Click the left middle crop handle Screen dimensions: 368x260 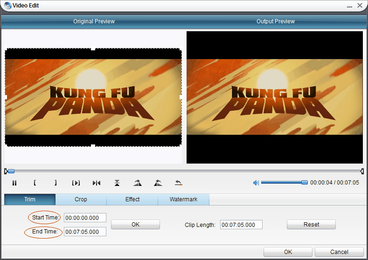[6, 97]
